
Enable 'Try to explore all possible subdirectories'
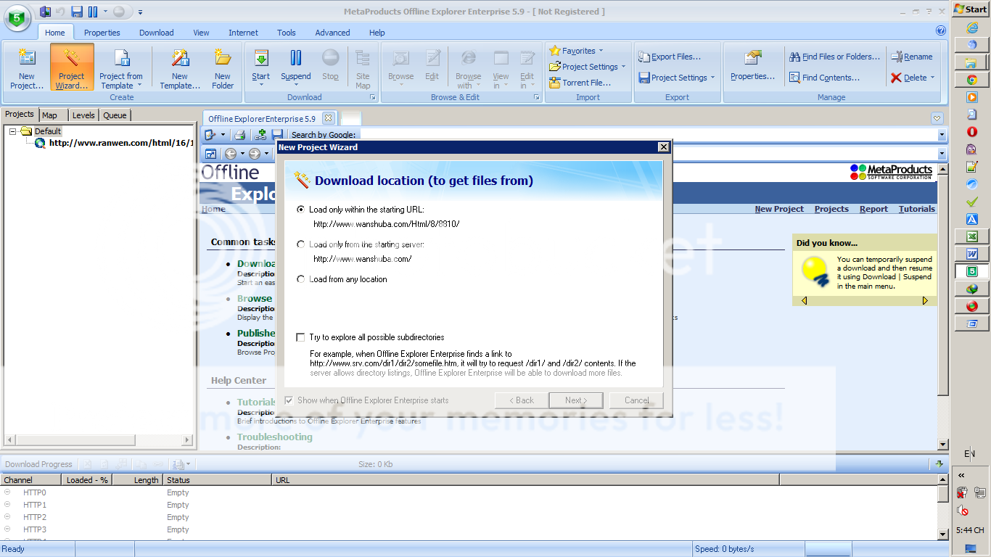300,337
